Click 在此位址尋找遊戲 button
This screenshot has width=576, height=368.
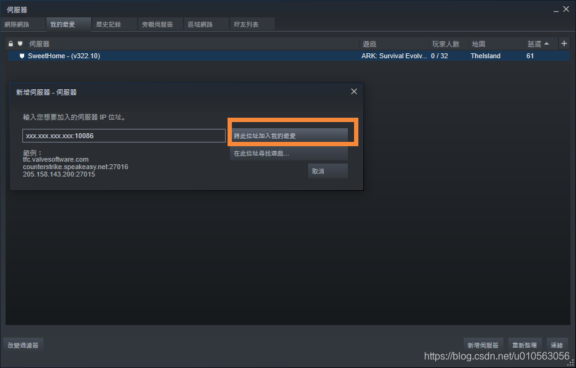289,154
